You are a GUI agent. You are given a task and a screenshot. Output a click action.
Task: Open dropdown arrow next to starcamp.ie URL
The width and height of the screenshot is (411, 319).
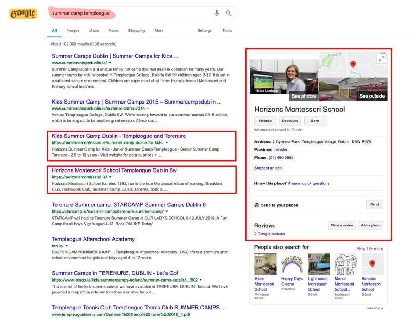(x=167, y=211)
